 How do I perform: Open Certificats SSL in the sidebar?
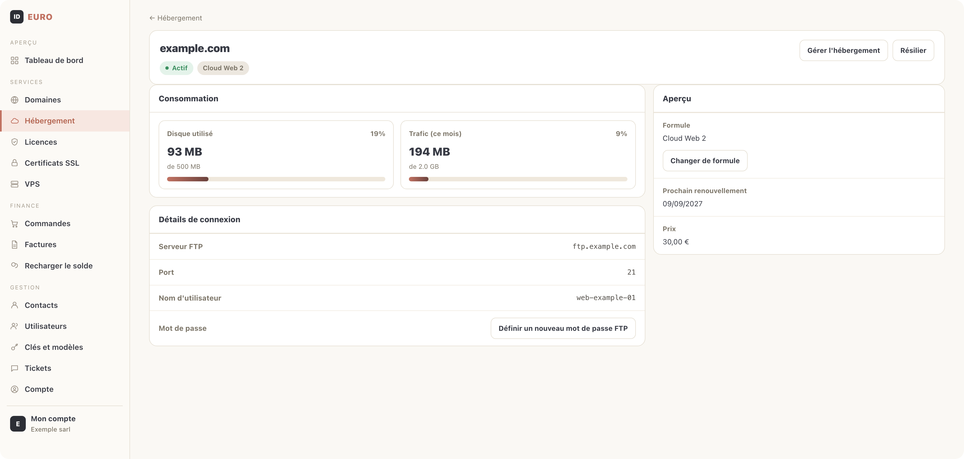65,163
